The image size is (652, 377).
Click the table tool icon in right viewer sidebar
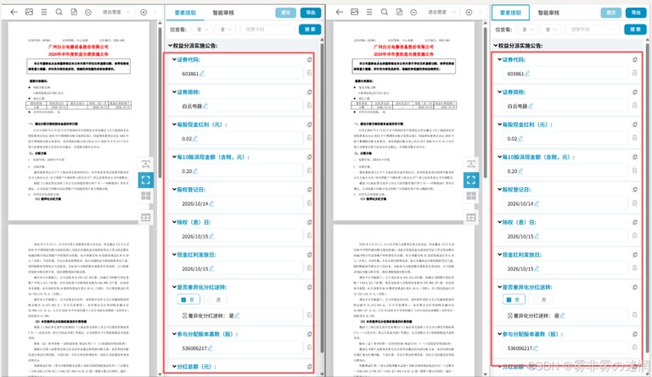470,218
